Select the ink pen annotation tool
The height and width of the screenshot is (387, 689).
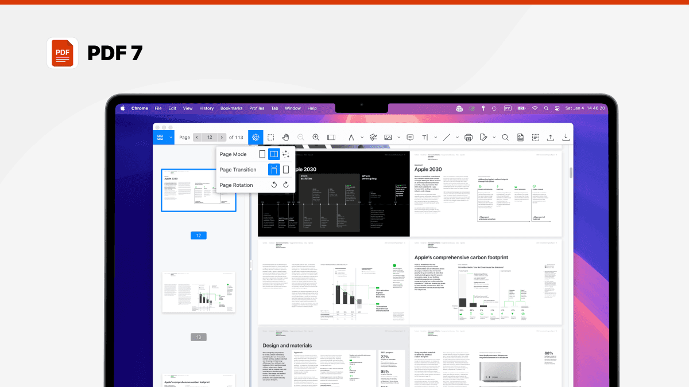pyautogui.click(x=350, y=138)
